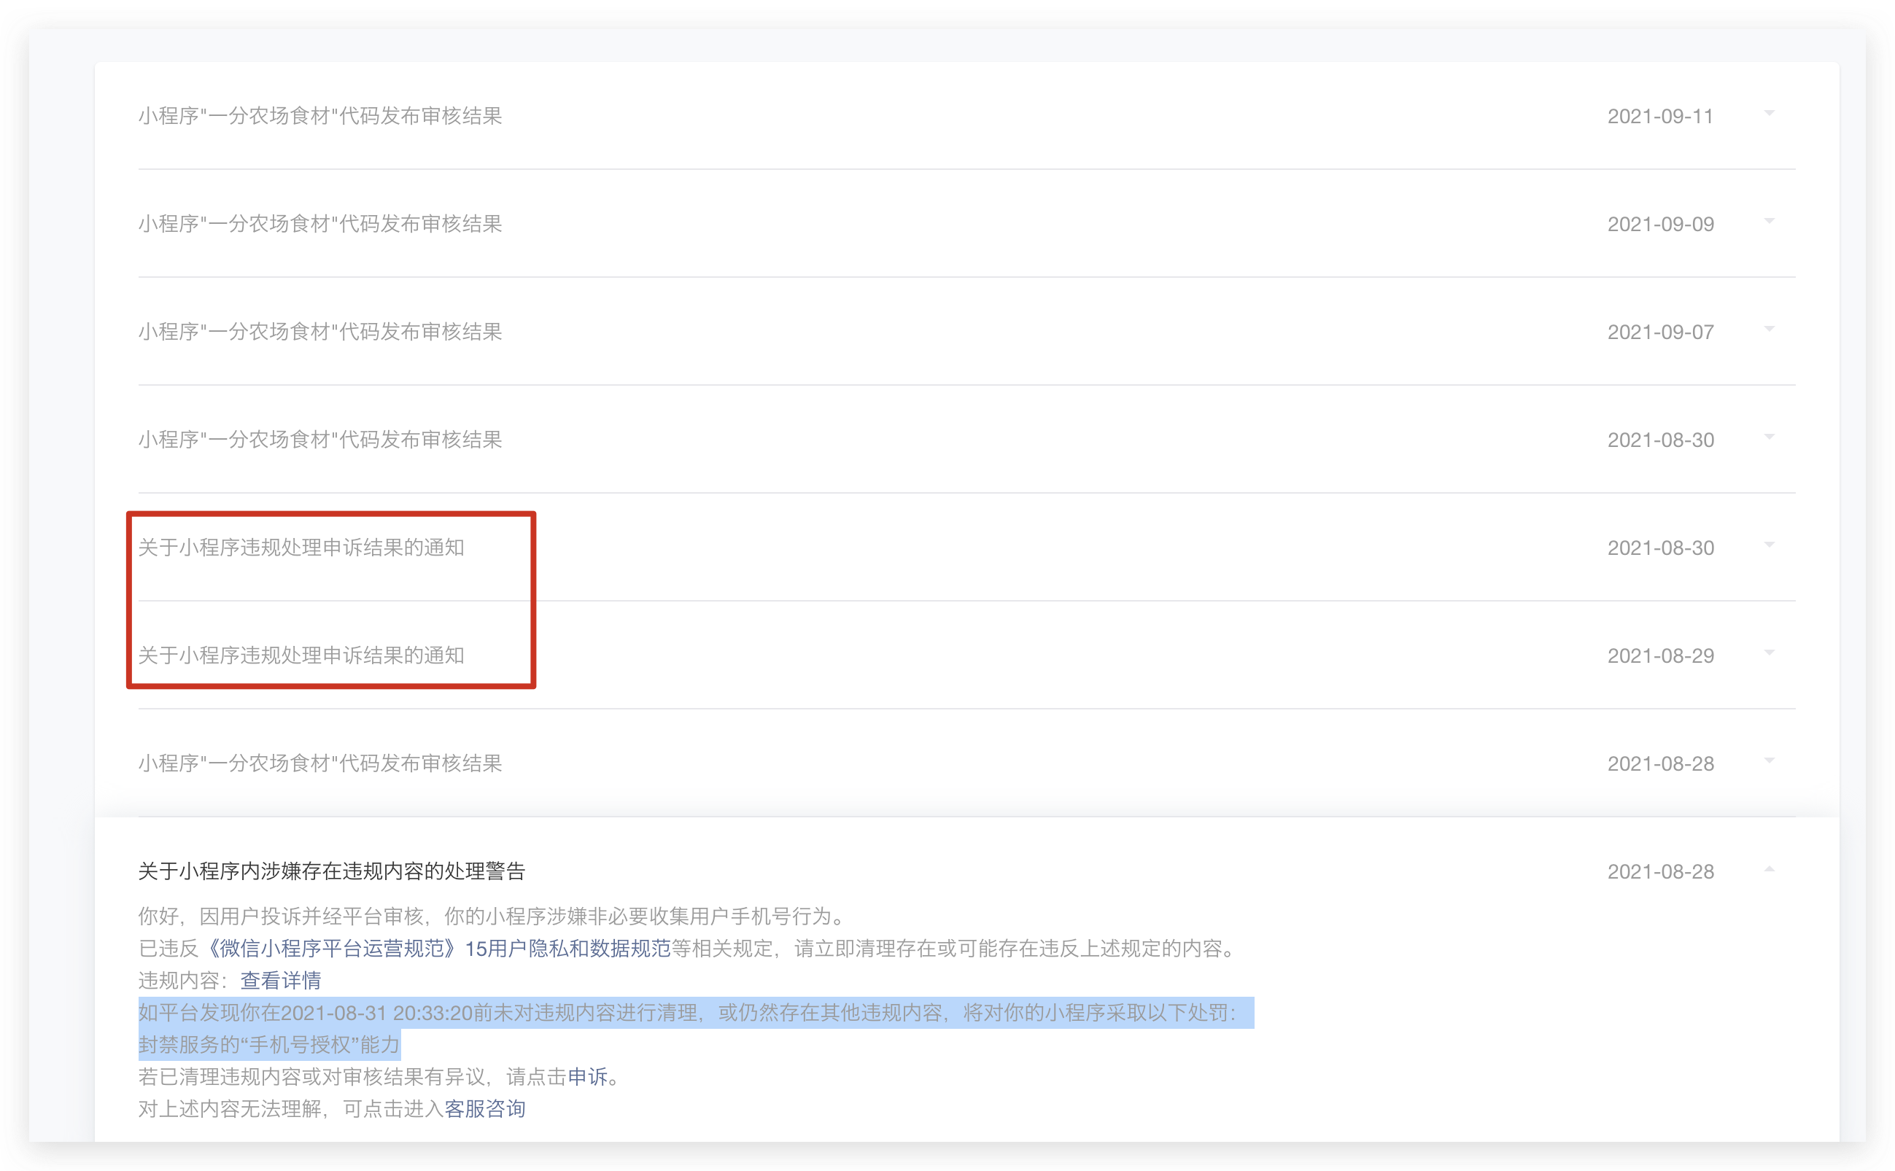Expand the 2021-09-11 notification arrow

[1769, 114]
